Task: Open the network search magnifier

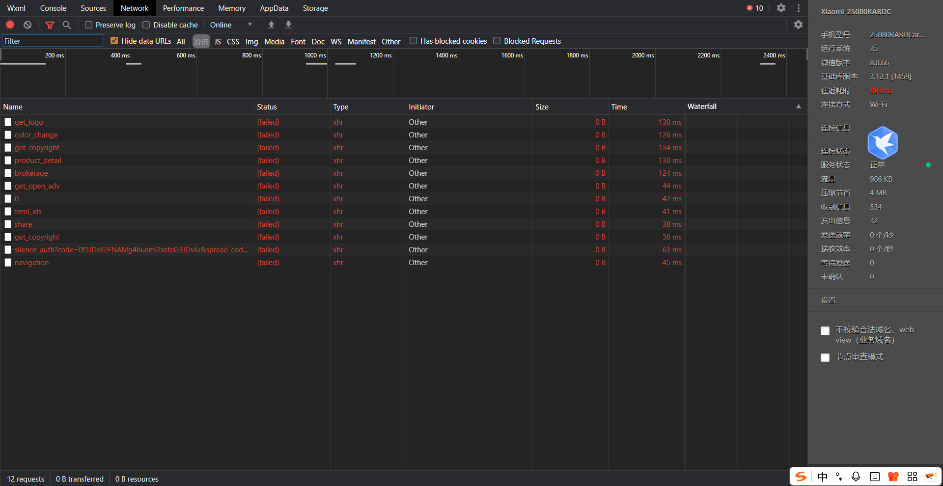Action: pyautogui.click(x=67, y=25)
